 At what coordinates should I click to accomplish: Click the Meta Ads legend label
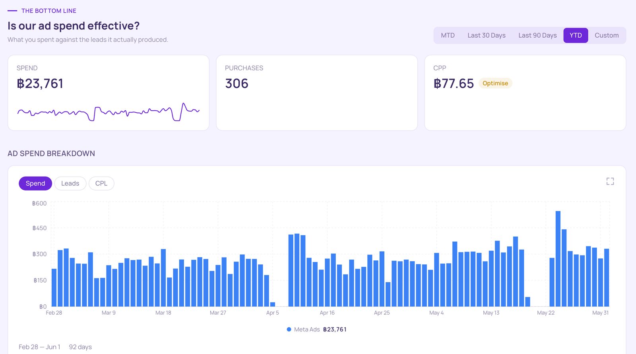[307, 329]
